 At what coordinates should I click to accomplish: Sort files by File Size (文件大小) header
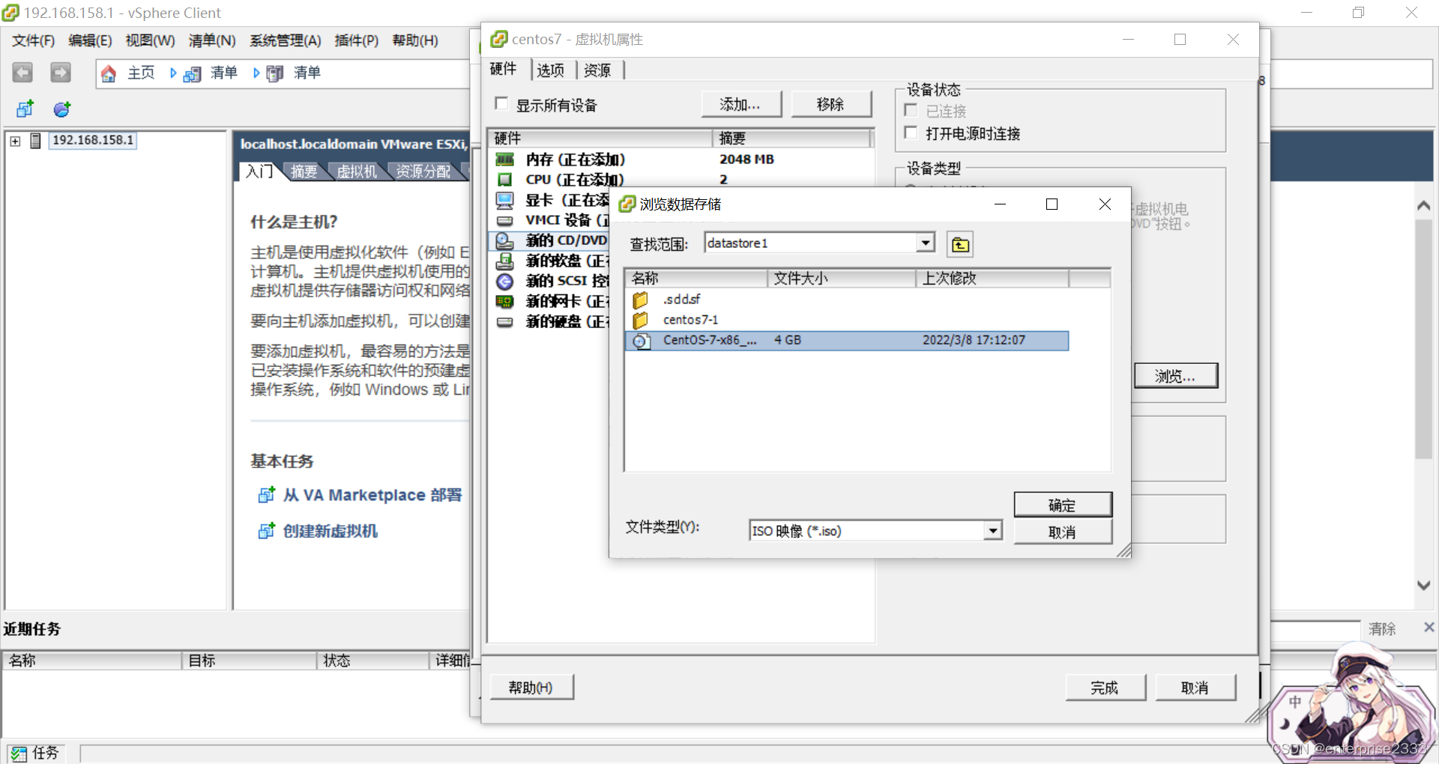tap(842, 279)
